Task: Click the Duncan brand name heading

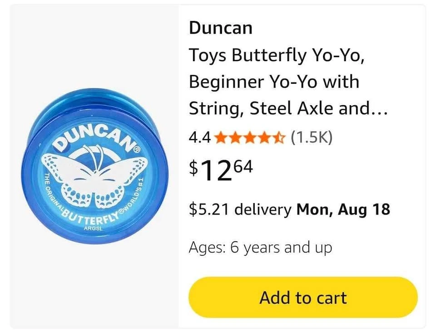Action: (x=220, y=28)
